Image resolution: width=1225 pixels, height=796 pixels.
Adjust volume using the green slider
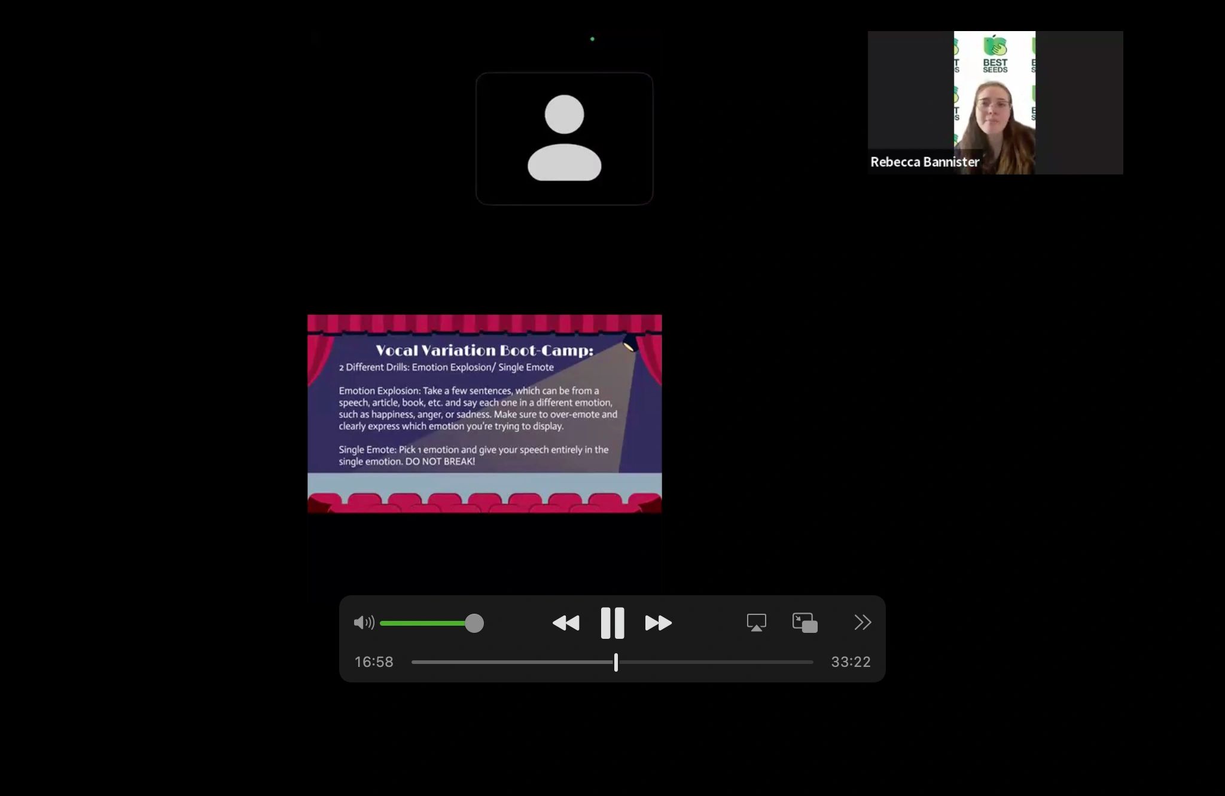[x=474, y=623]
